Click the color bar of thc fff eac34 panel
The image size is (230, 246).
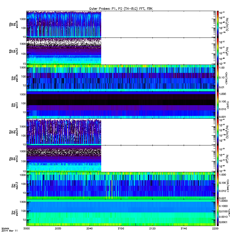pyautogui.click(x=218, y=132)
